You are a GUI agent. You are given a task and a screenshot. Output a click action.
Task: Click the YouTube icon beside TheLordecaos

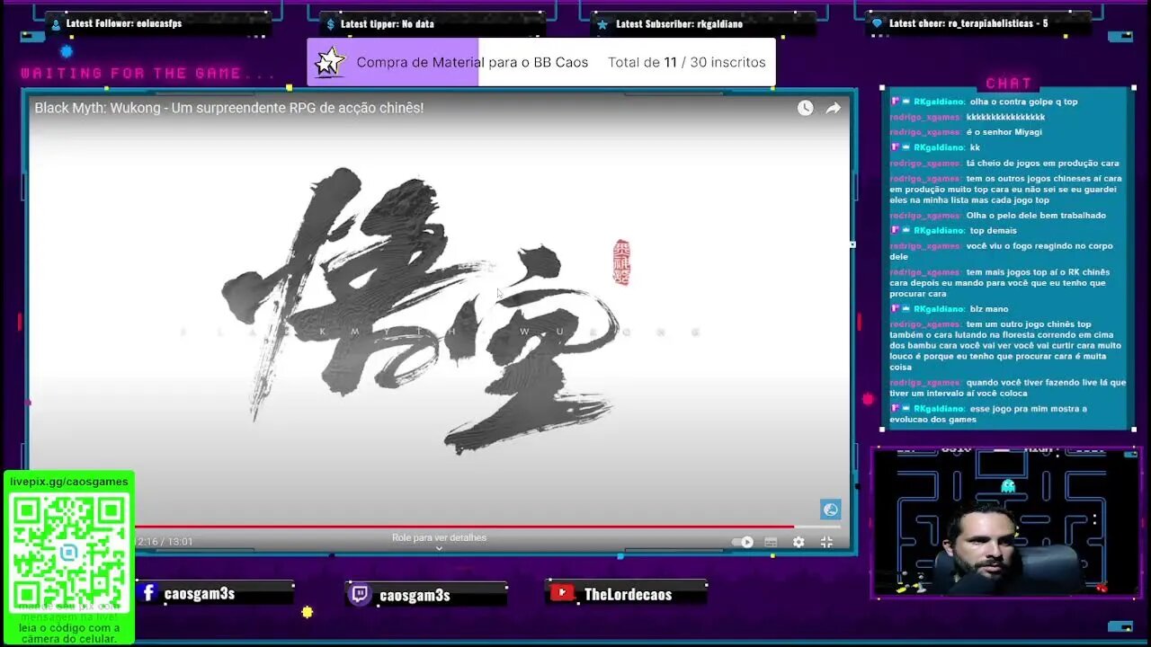tap(562, 593)
